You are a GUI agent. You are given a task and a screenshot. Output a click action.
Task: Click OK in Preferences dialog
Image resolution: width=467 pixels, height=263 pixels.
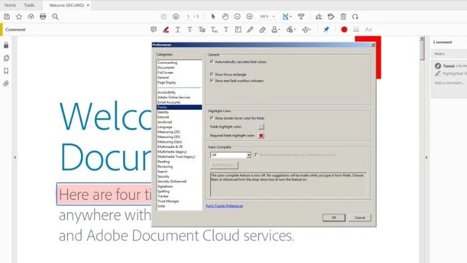click(x=334, y=218)
